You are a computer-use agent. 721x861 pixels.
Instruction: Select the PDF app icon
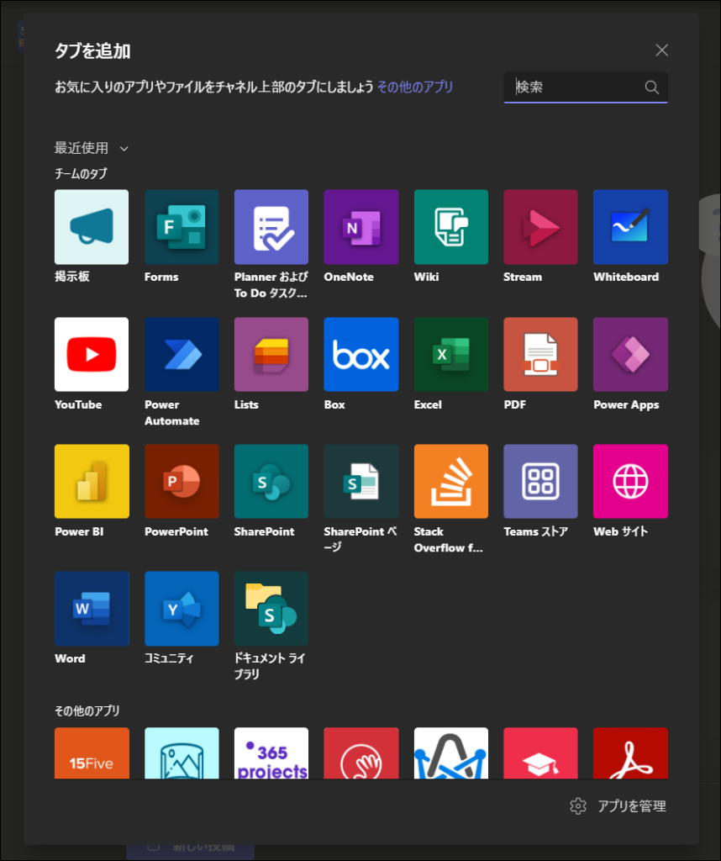(x=540, y=354)
